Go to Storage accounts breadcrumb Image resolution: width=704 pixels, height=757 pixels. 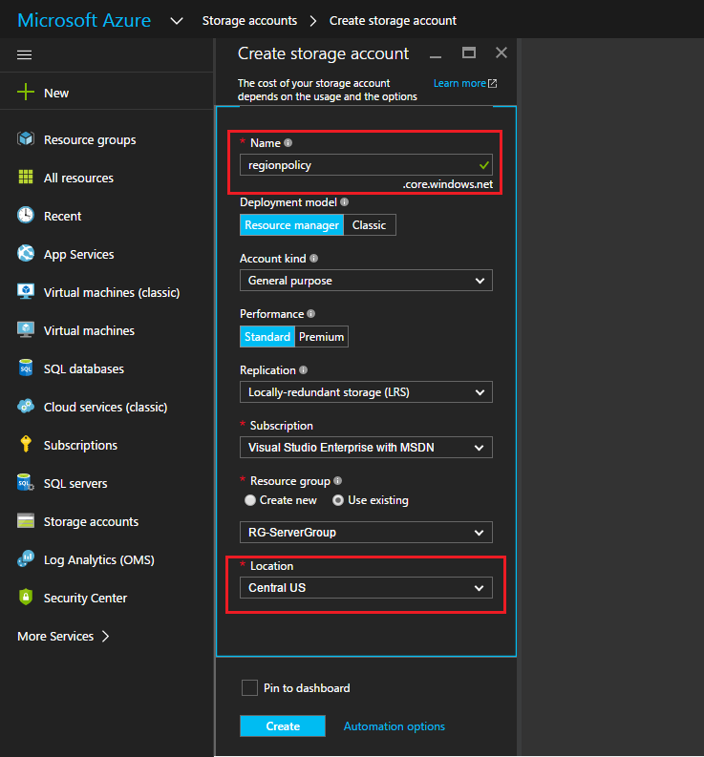point(249,21)
